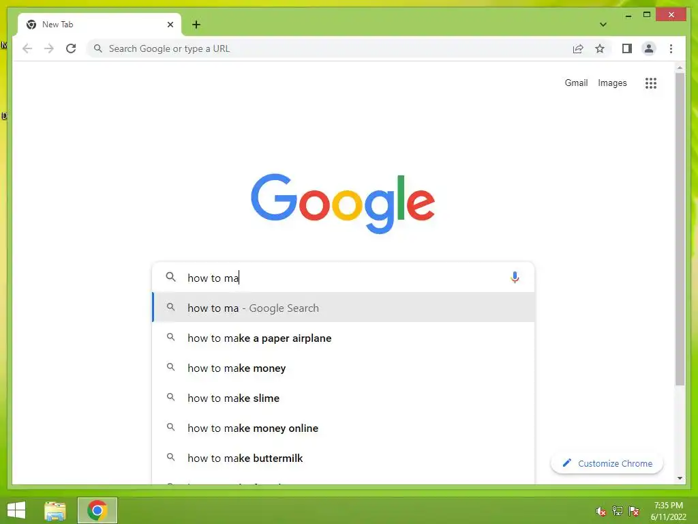Click the pencil icon on Customize Chrome
Image resolution: width=698 pixels, height=524 pixels.
pyautogui.click(x=566, y=463)
